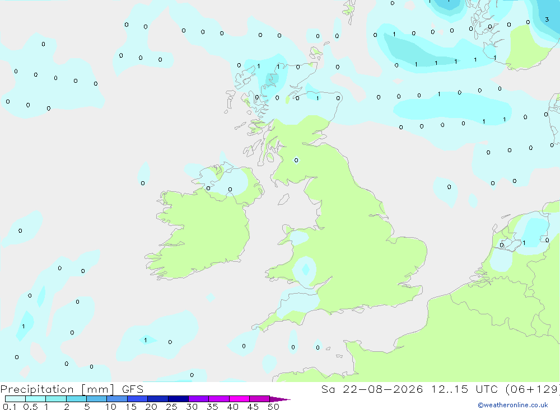Click the '25' legend scale label

point(171,407)
